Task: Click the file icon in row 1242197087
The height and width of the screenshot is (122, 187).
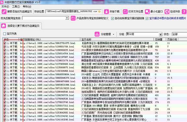Action: pos(8,57)
